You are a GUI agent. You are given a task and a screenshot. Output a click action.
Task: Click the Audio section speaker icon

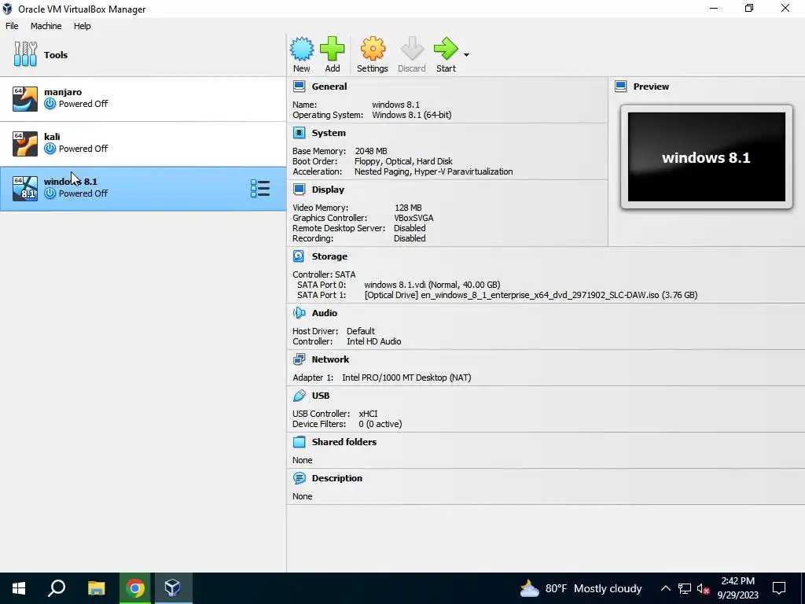tap(299, 313)
